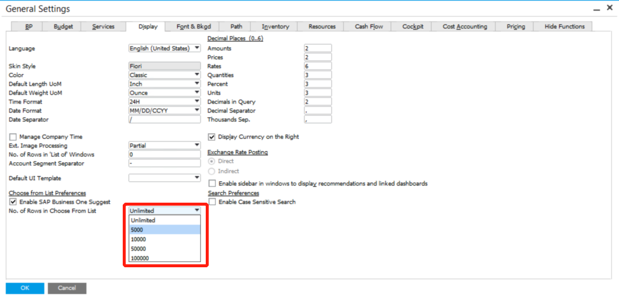This screenshot has height=304, width=619.
Task: Enable sidebar recommendations checkbox
Action: pyautogui.click(x=213, y=184)
